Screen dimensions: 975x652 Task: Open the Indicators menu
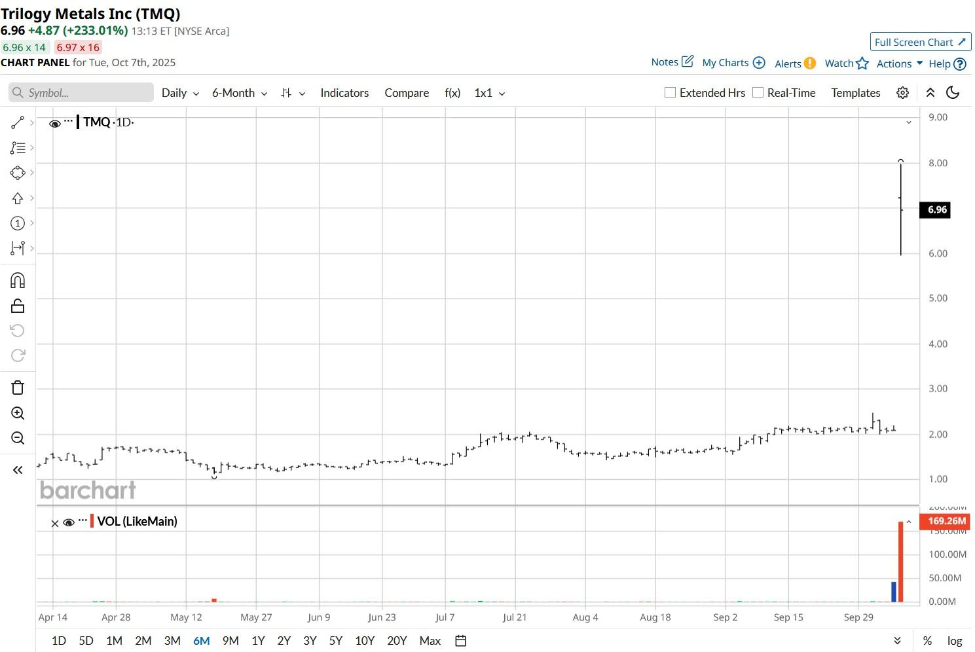point(344,93)
